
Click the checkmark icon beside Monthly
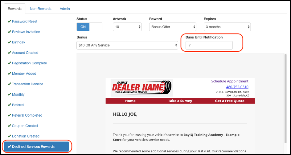pyautogui.click(x=9, y=95)
